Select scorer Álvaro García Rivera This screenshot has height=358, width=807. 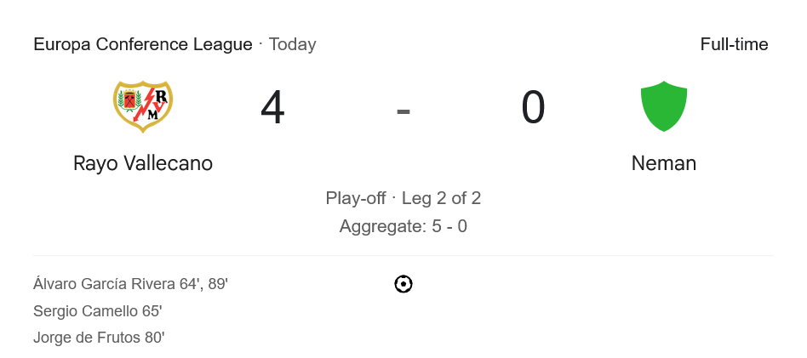click(102, 284)
